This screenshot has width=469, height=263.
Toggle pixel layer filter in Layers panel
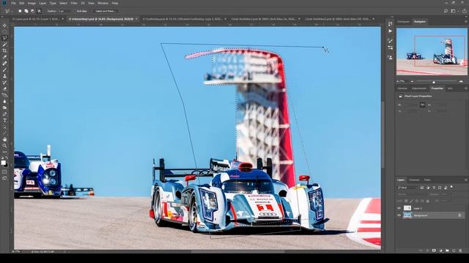tap(422, 188)
